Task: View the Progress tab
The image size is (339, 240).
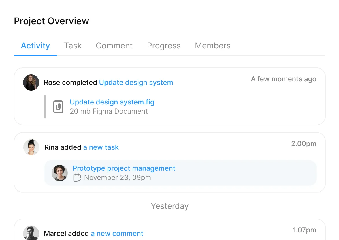Action: pos(164,46)
